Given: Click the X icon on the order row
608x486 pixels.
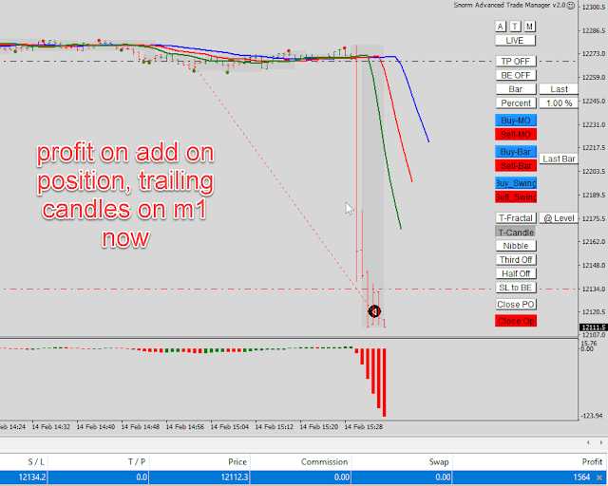Looking at the screenshot, I should coord(599,477).
